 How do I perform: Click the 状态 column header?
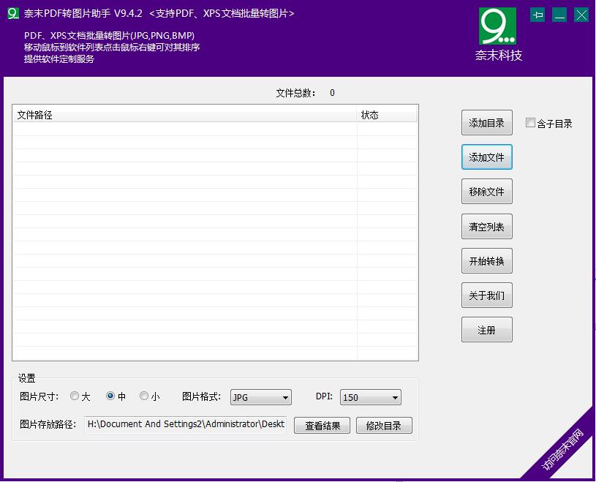pyautogui.click(x=387, y=114)
